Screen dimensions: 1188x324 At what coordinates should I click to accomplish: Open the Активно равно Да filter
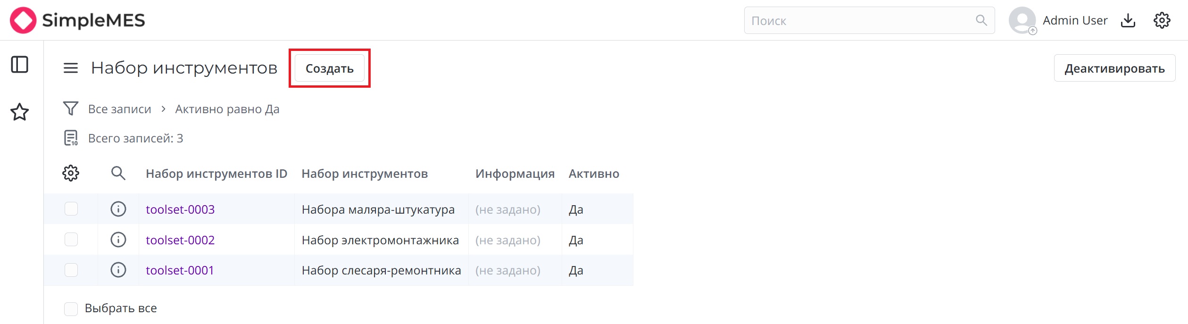(x=227, y=108)
